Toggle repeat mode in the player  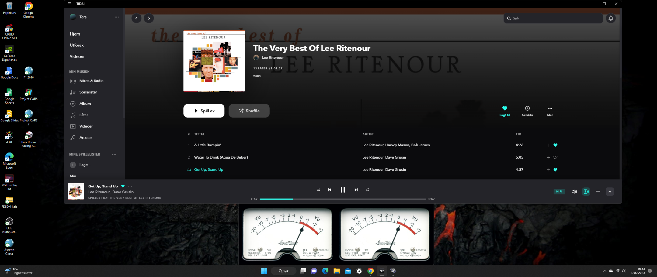(x=367, y=190)
